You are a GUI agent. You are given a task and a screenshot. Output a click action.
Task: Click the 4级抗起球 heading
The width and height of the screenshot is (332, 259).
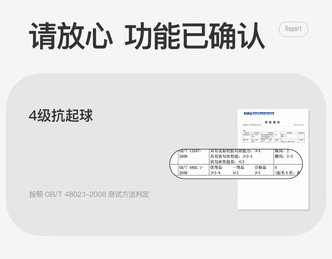tap(61, 116)
